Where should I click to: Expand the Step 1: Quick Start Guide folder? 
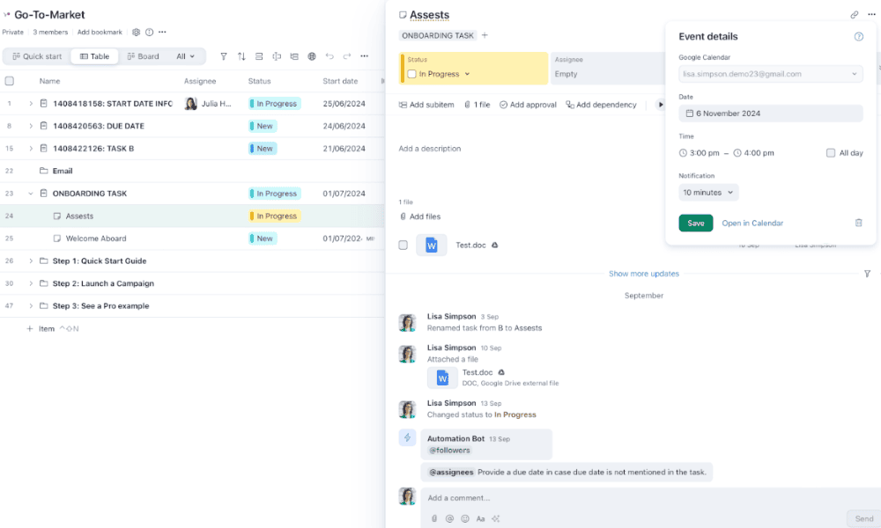(x=31, y=261)
